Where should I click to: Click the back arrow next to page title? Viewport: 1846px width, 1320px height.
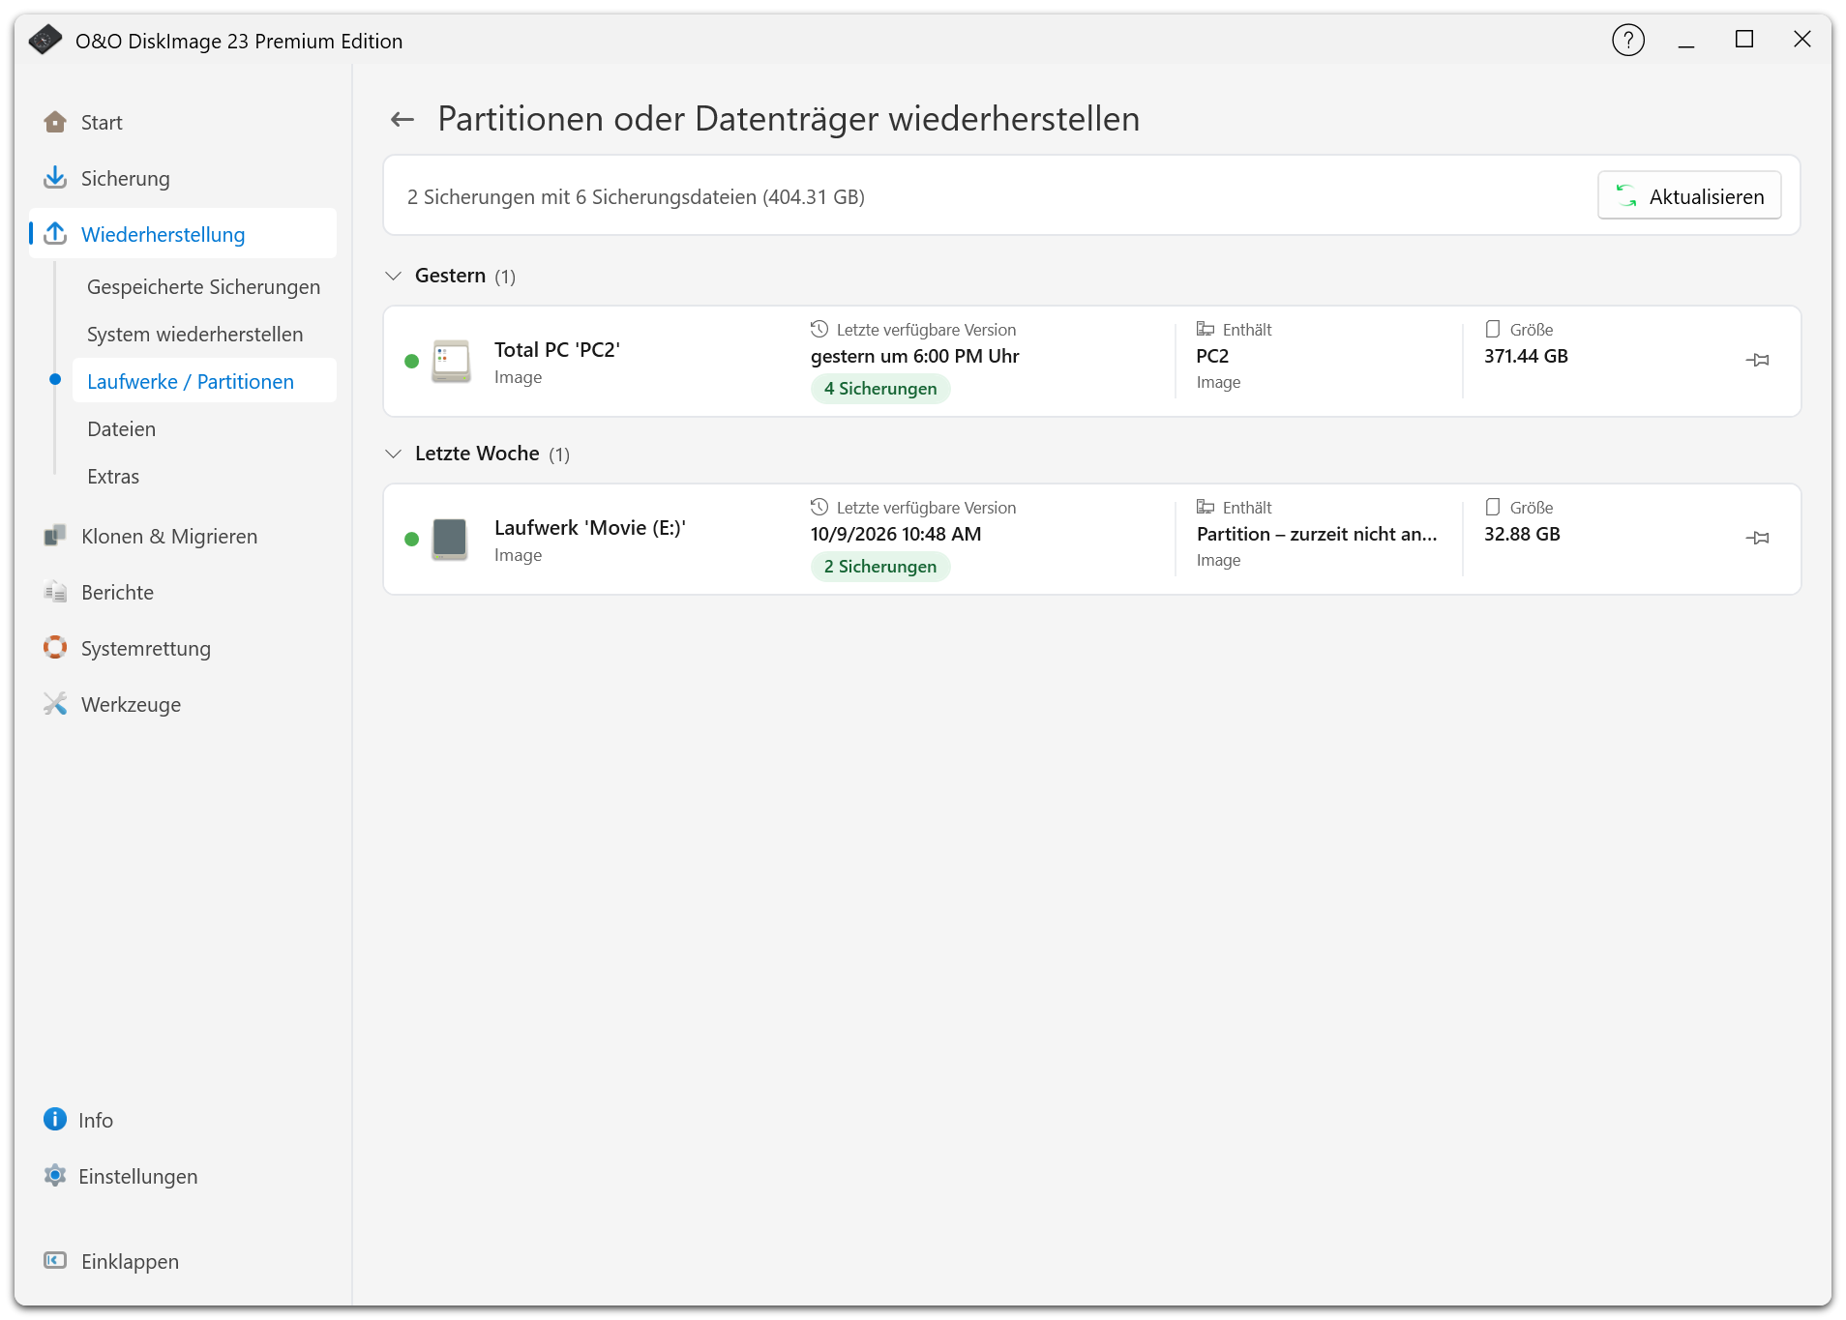(x=402, y=119)
